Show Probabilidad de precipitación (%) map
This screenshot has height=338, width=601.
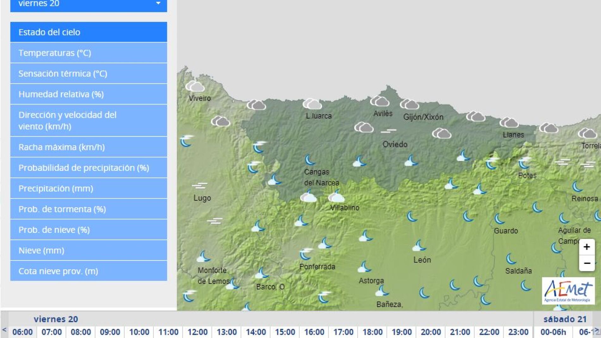(89, 168)
